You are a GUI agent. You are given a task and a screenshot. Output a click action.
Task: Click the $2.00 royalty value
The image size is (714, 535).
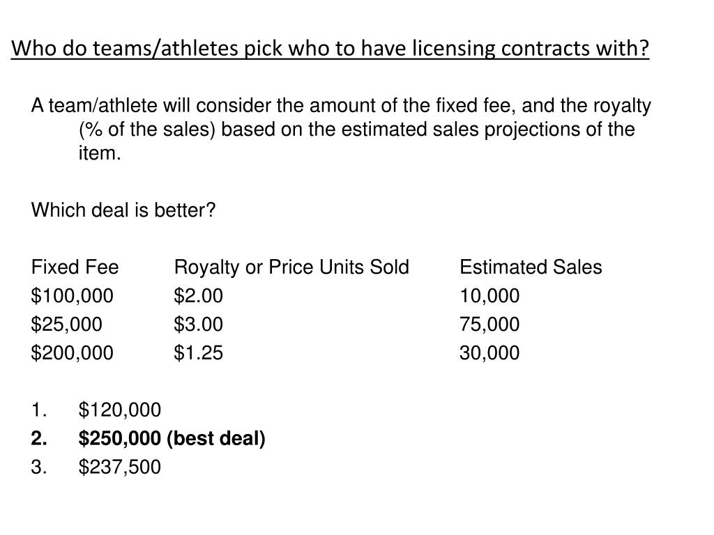(199, 295)
